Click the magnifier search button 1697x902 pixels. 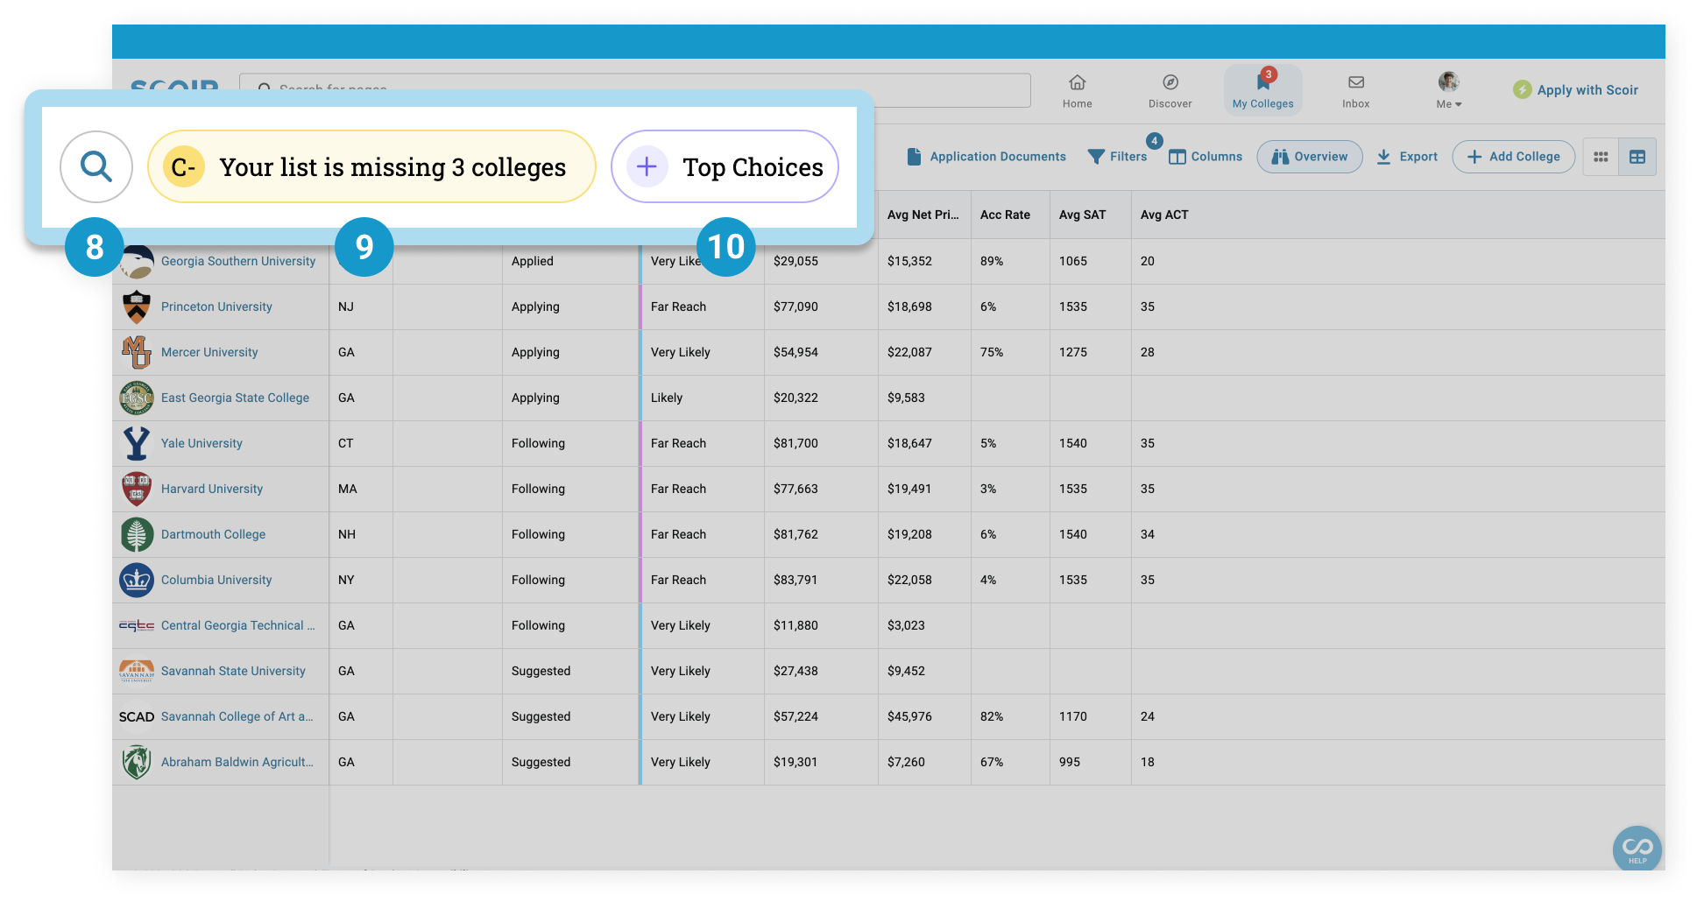[x=96, y=166]
